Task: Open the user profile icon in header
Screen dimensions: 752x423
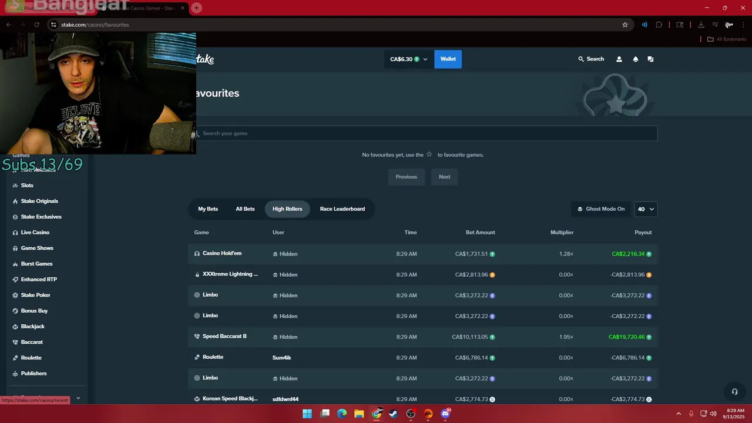Action: (619, 59)
